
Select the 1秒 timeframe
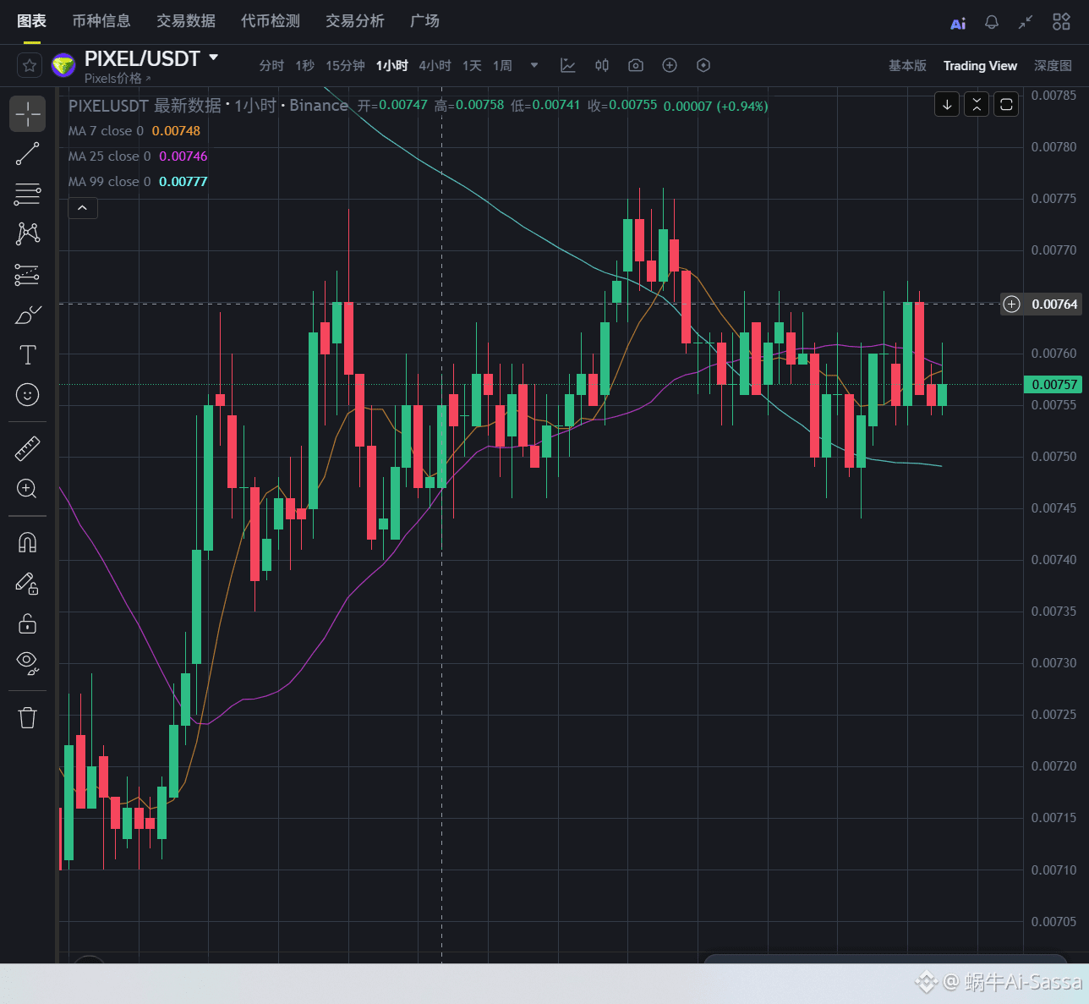click(305, 66)
